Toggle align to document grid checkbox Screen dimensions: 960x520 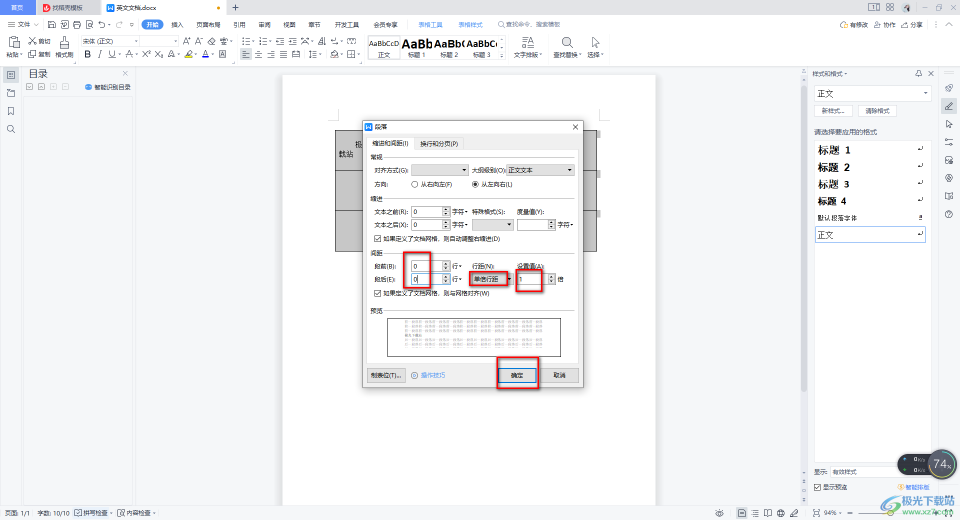pos(377,293)
